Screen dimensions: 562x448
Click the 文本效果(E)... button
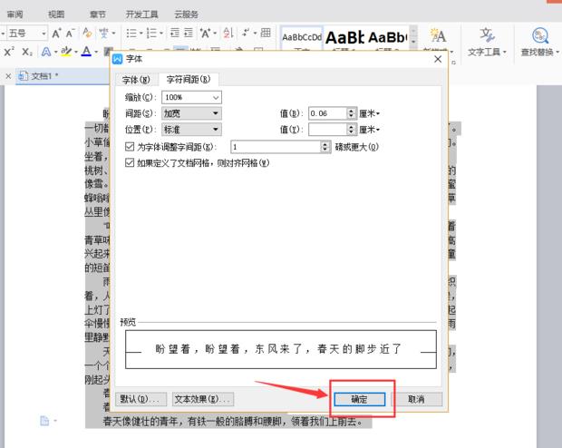tap(202, 399)
